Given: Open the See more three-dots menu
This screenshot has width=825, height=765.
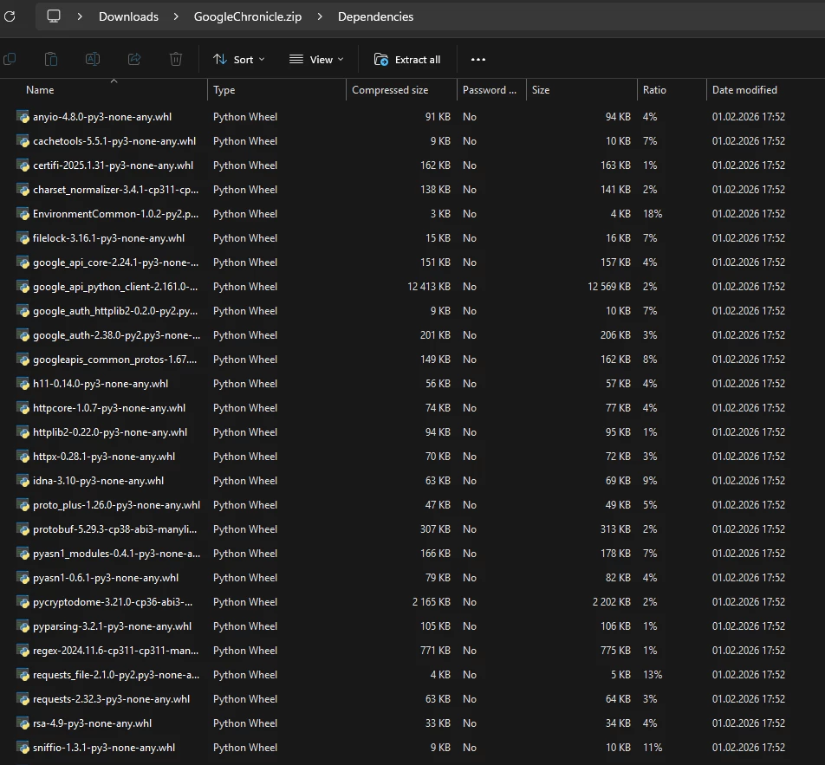Looking at the screenshot, I should pyautogui.click(x=477, y=60).
